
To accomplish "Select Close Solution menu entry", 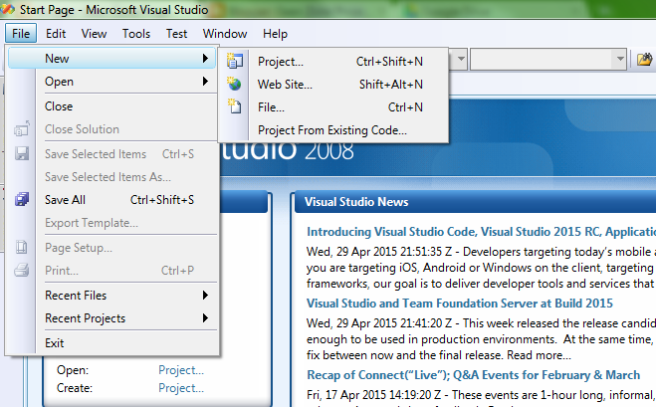I will click(111, 129).
